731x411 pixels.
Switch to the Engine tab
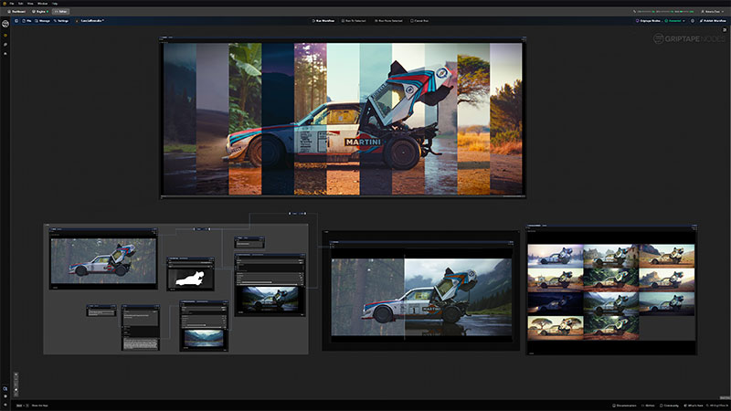(41, 11)
